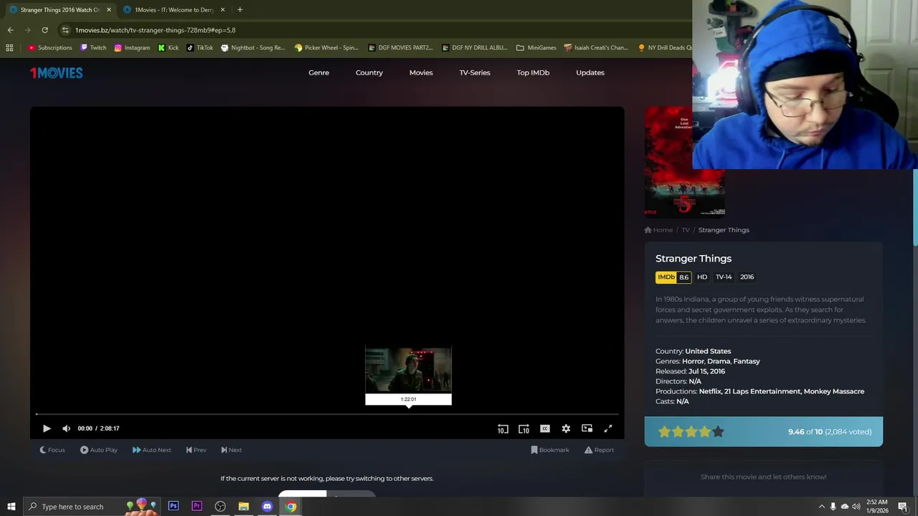Click the address bar URL
Image resolution: width=918 pixels, height=516 pixels.
coord(155,30)
